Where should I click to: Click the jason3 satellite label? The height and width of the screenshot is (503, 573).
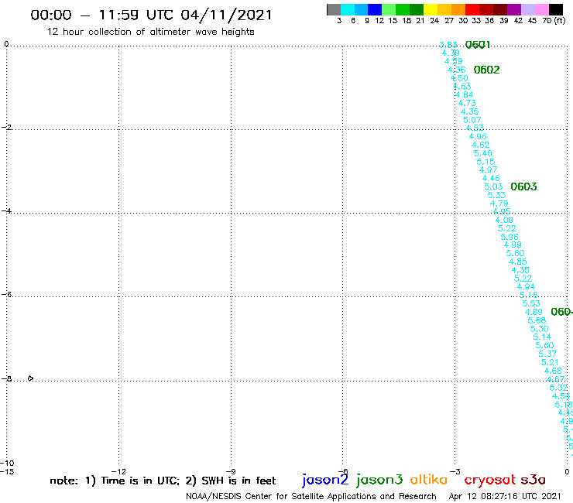[379, 481]
